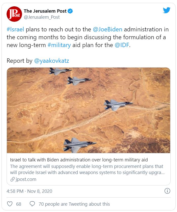
Task: Open the #Israel hashtag
Action: 15,29
